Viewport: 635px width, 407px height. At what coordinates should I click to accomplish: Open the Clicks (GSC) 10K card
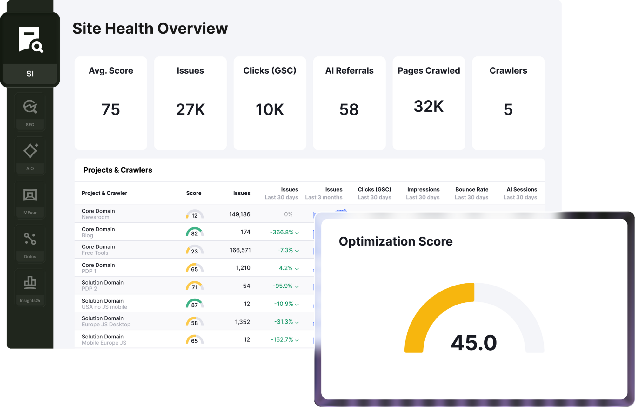pyautogui.click(x=270, y=103)
